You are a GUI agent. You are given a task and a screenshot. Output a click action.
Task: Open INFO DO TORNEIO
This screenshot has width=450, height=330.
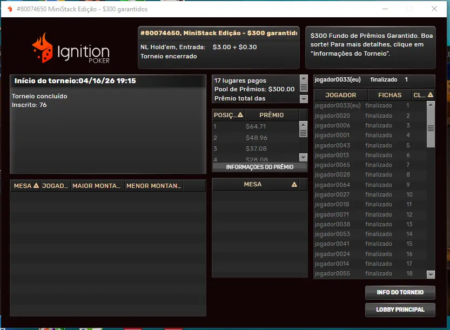pyautogui.click(x=400, y=293)
